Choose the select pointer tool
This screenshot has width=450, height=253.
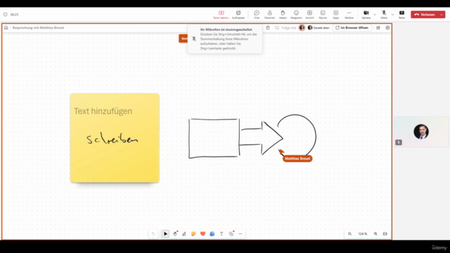coord(165,234)
